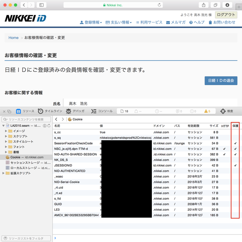Open お問い合わせ in the site menu
Image resolution: width=242 pixels, height=242 pixels.
tap(222, 22)
